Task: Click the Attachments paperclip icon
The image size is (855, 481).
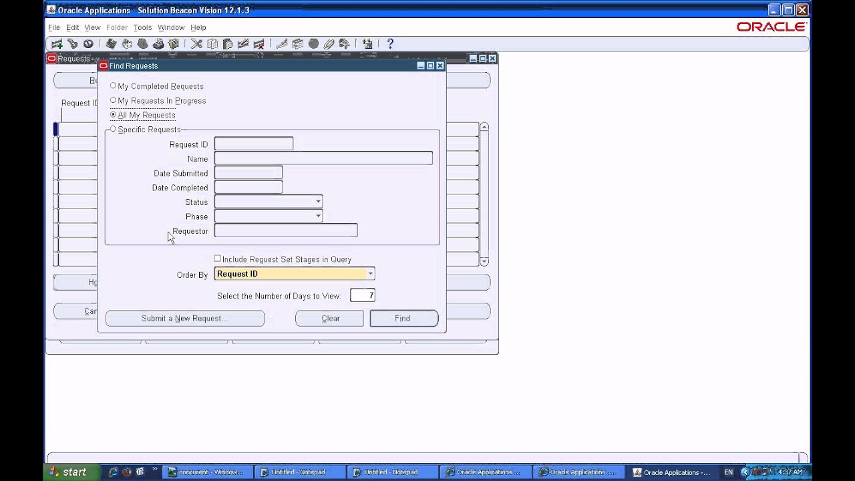Action: coord(329,44)
